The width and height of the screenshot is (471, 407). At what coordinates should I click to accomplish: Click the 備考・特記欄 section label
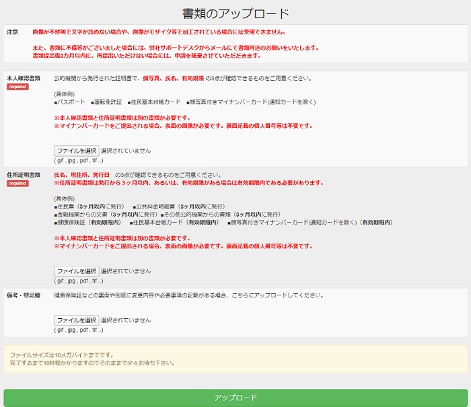coord(24,295)
